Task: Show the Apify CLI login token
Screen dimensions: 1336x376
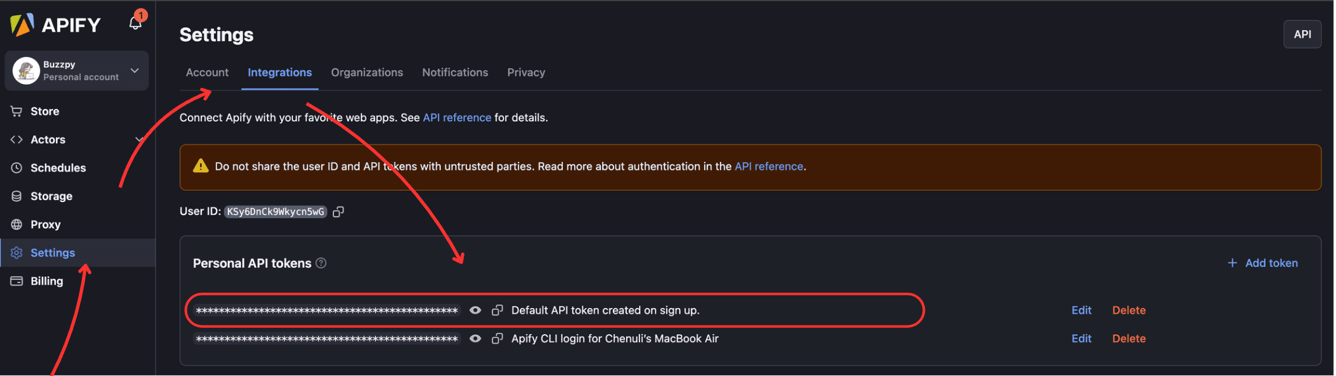Action: tap(476, 338)
